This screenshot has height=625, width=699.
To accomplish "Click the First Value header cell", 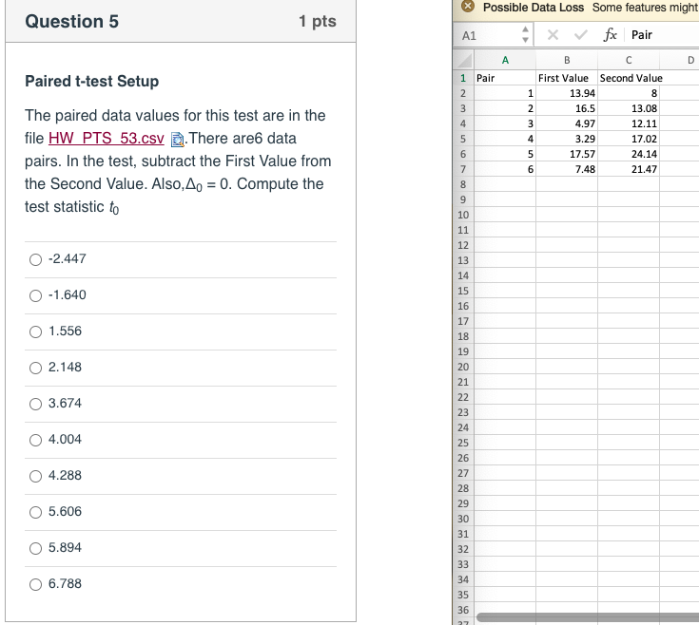I will pos(567,78).
